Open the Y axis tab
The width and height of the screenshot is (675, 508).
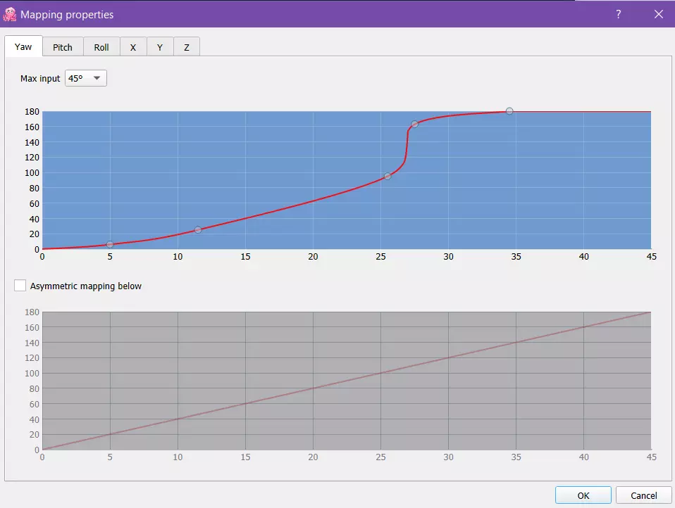(160, 47)
